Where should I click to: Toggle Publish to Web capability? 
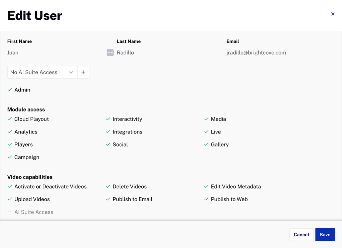click(206, 199)
